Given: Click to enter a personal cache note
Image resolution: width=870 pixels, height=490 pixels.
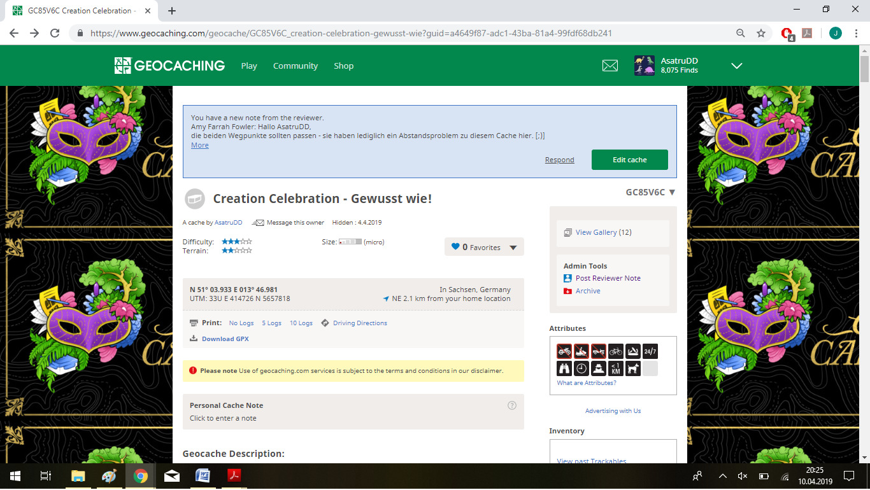Looking at the screenshot, I should point(223,418).
